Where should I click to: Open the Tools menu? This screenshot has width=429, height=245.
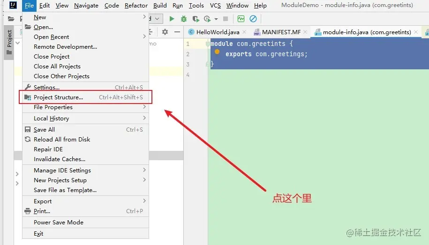(x=196, y=6)
